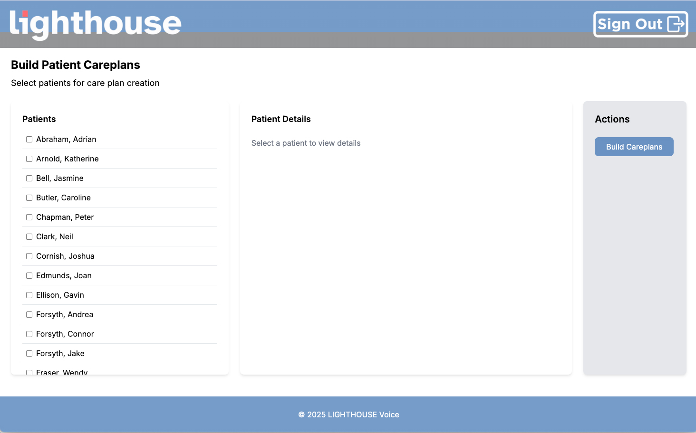Image resolution: width=696 pixels, height=433 pixels.
Task: Check the checkbox for Bell, Jasmine
Action: coord(29,178)
